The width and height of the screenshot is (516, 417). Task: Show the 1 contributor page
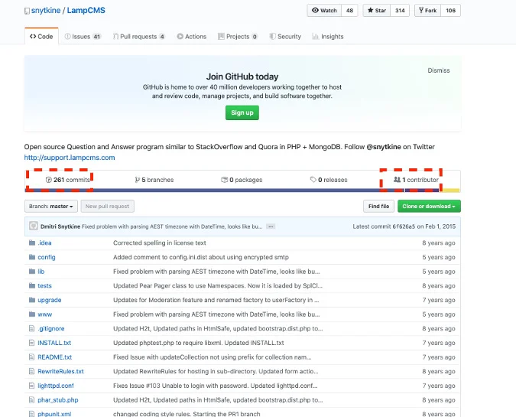(x=416, y=180)
